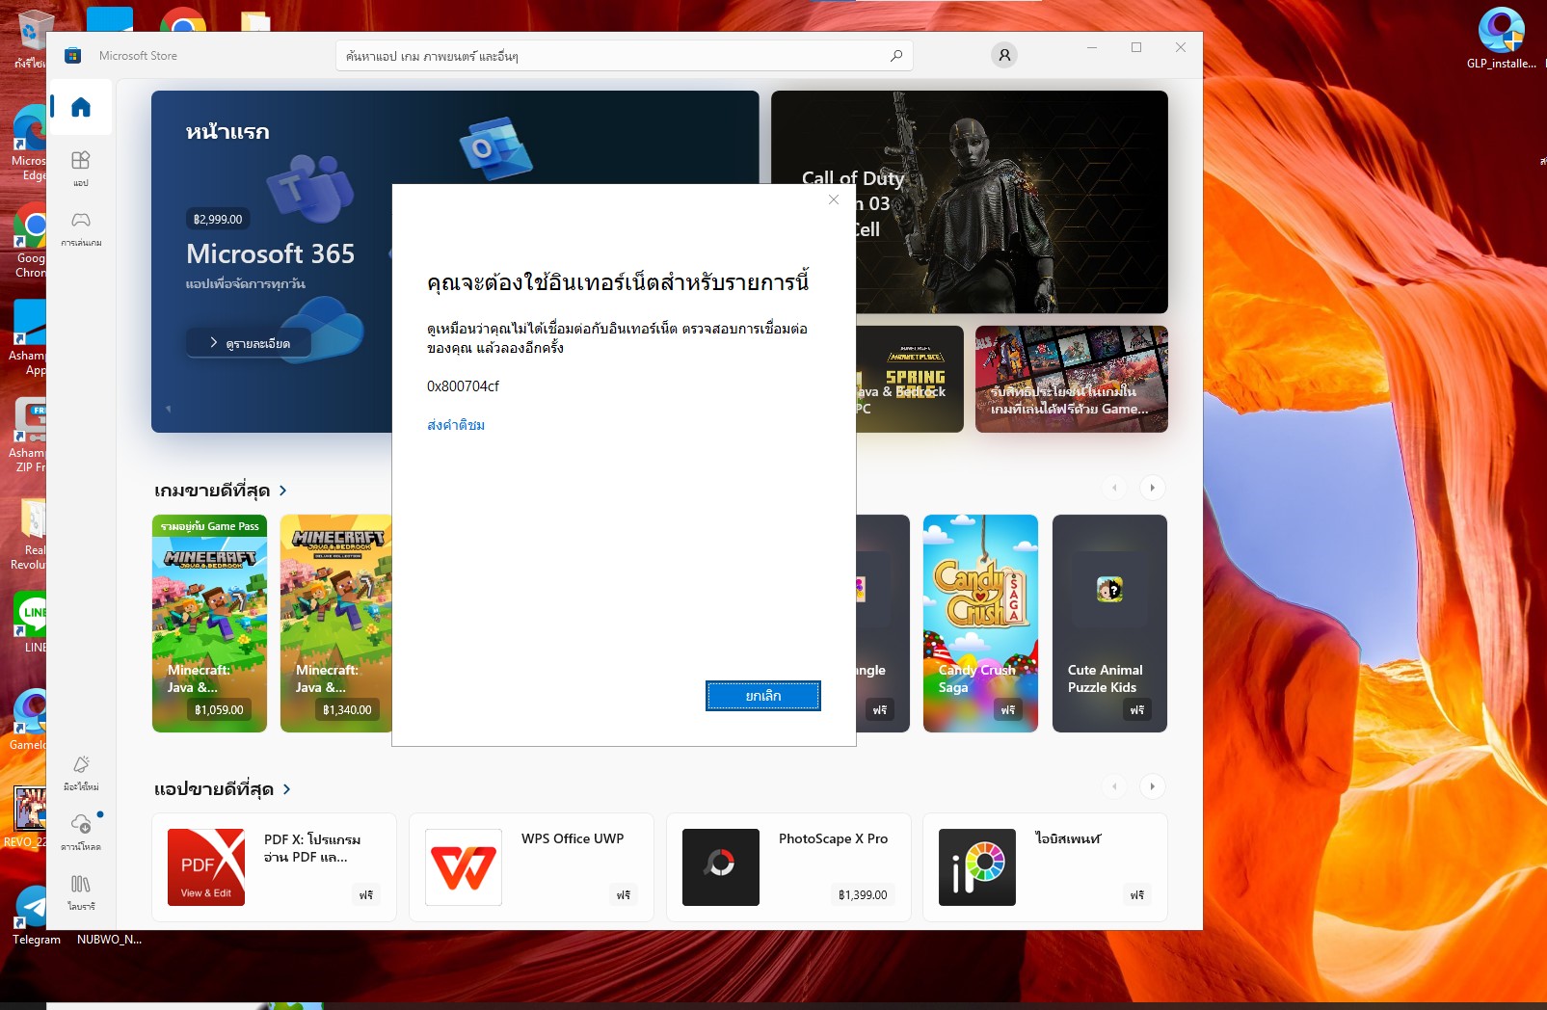Click the ฿1,399.00 PhotoScape price
This screenshot has height=1010, width=1547.
(x=863, y=895)
